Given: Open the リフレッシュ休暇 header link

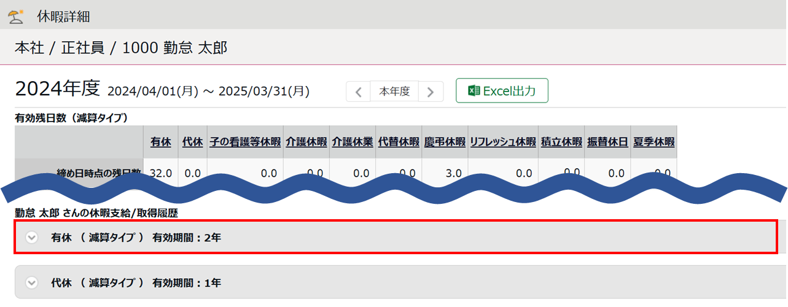Looking at the screenshot, I should point(503,142).
